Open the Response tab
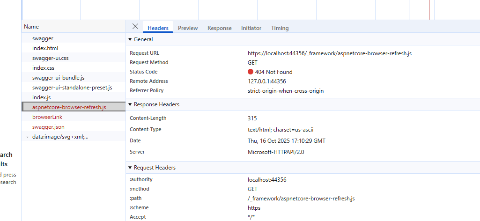Image resolution: width=480 pixels, height=221 pixels. pyautogui.click(x=219, y=28)
